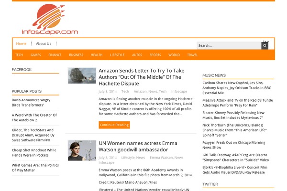Click the Emma Watson tag link
Viewport: 287px width, 191px height.
click(161, 158)
